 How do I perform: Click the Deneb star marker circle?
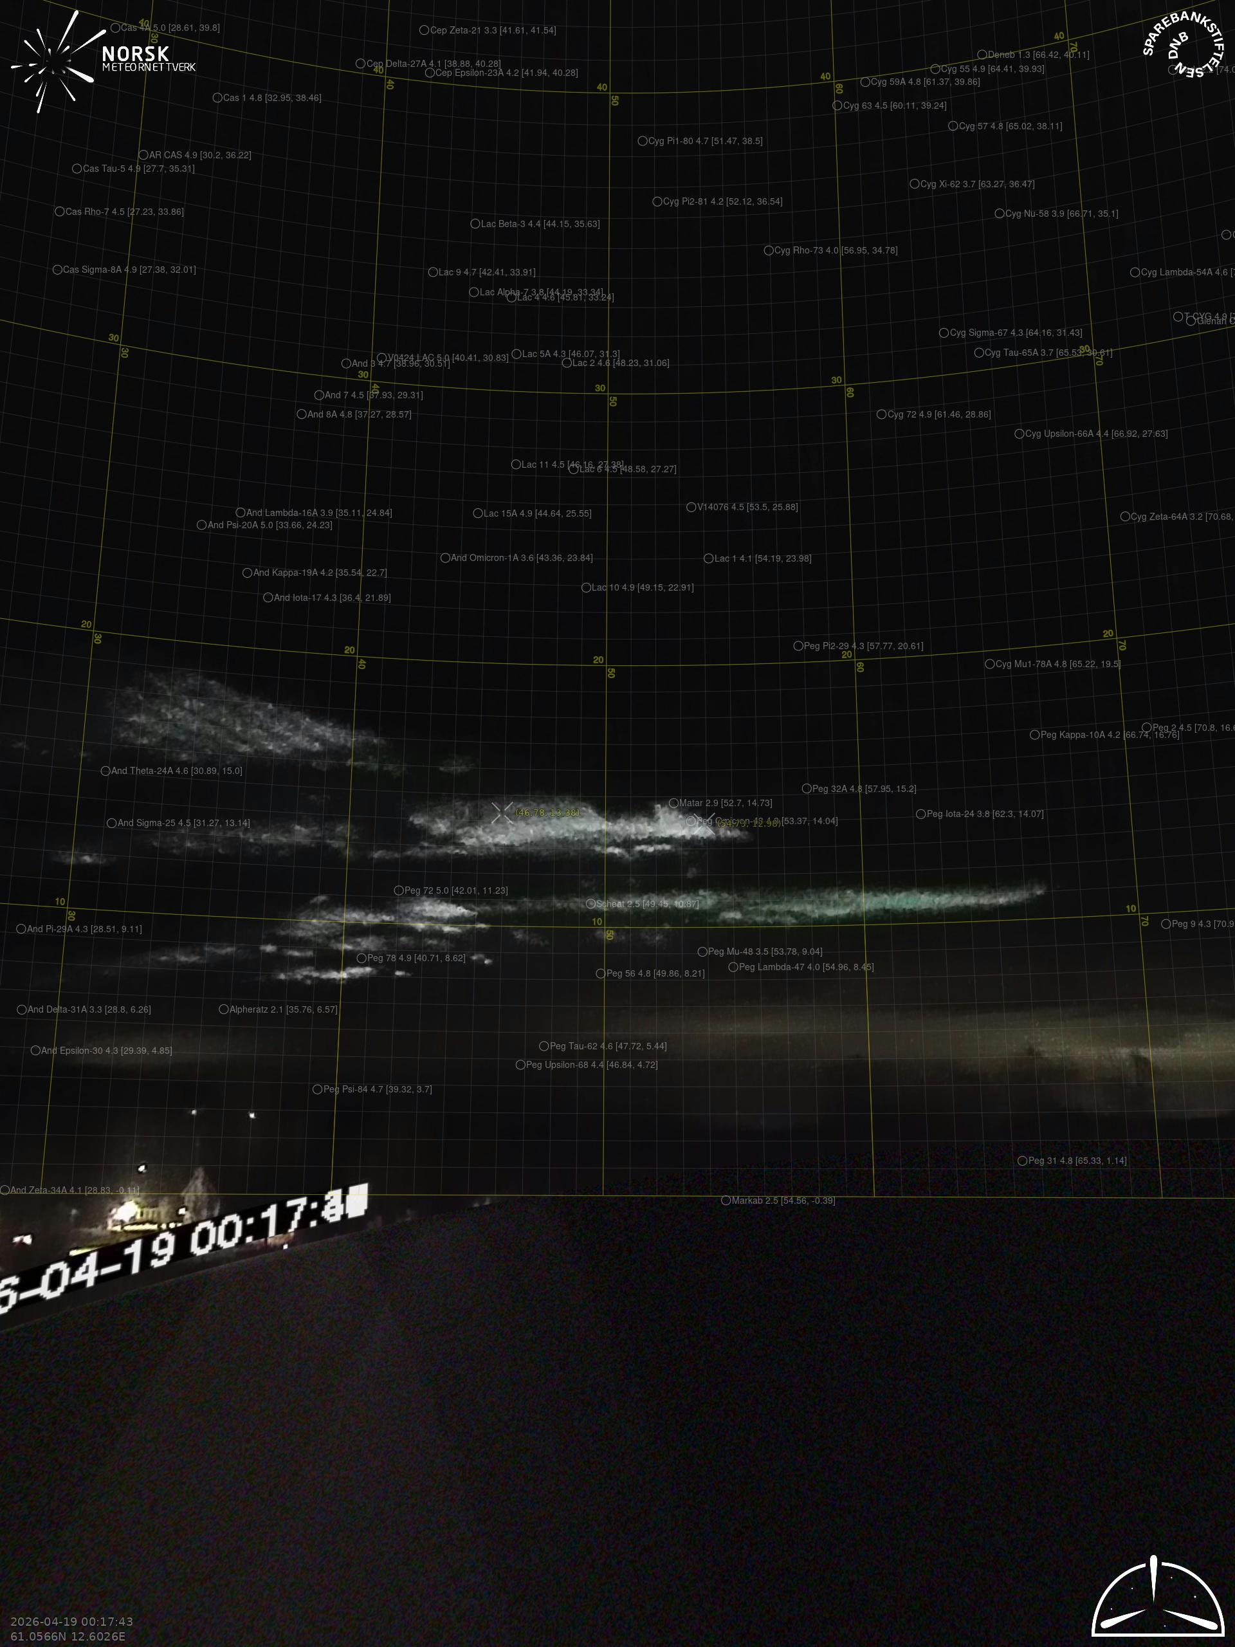[982, 54]
